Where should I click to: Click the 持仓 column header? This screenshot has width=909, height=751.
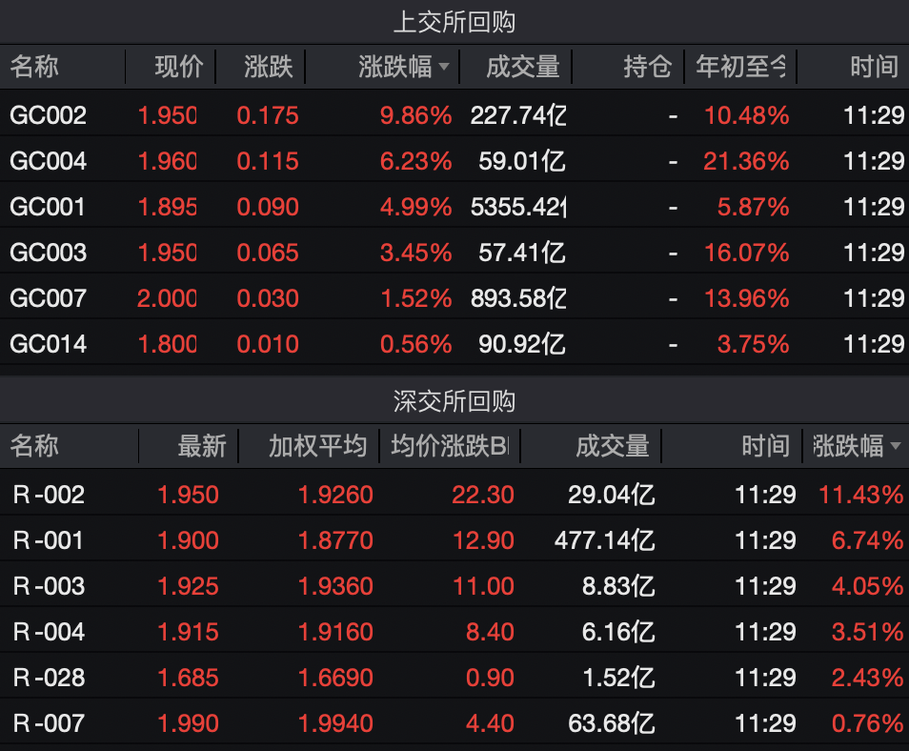(647, 67)
